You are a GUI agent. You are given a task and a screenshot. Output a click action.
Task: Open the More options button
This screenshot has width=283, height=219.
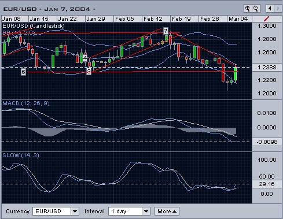coord(167,211)
